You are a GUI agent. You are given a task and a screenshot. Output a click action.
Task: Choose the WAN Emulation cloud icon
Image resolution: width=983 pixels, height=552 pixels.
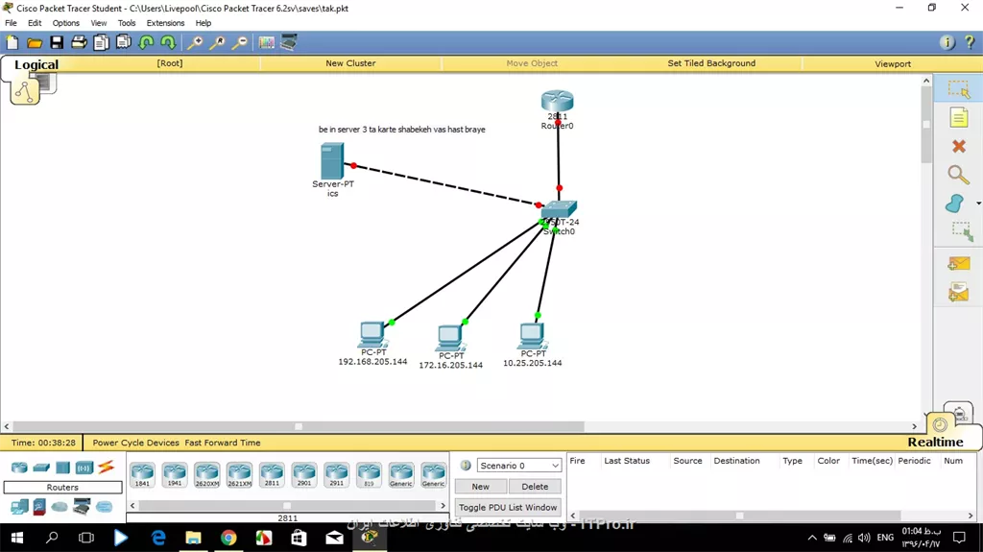point(60,506)
